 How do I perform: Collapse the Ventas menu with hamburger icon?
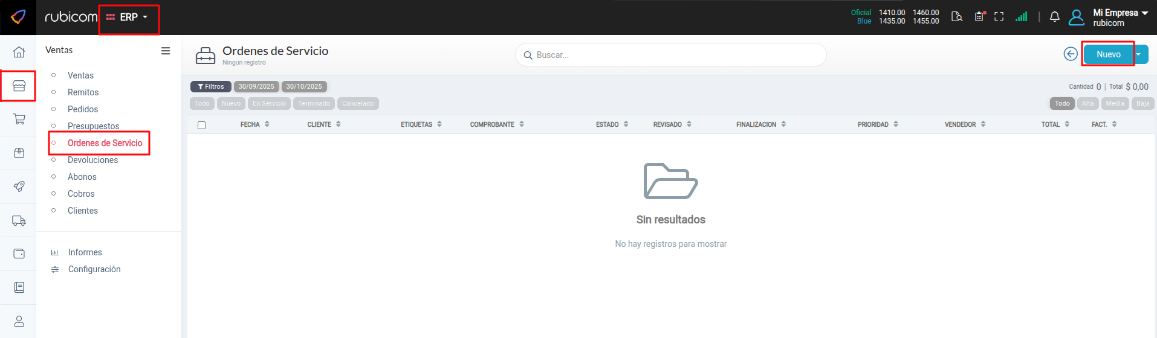[x=165, y=51]
